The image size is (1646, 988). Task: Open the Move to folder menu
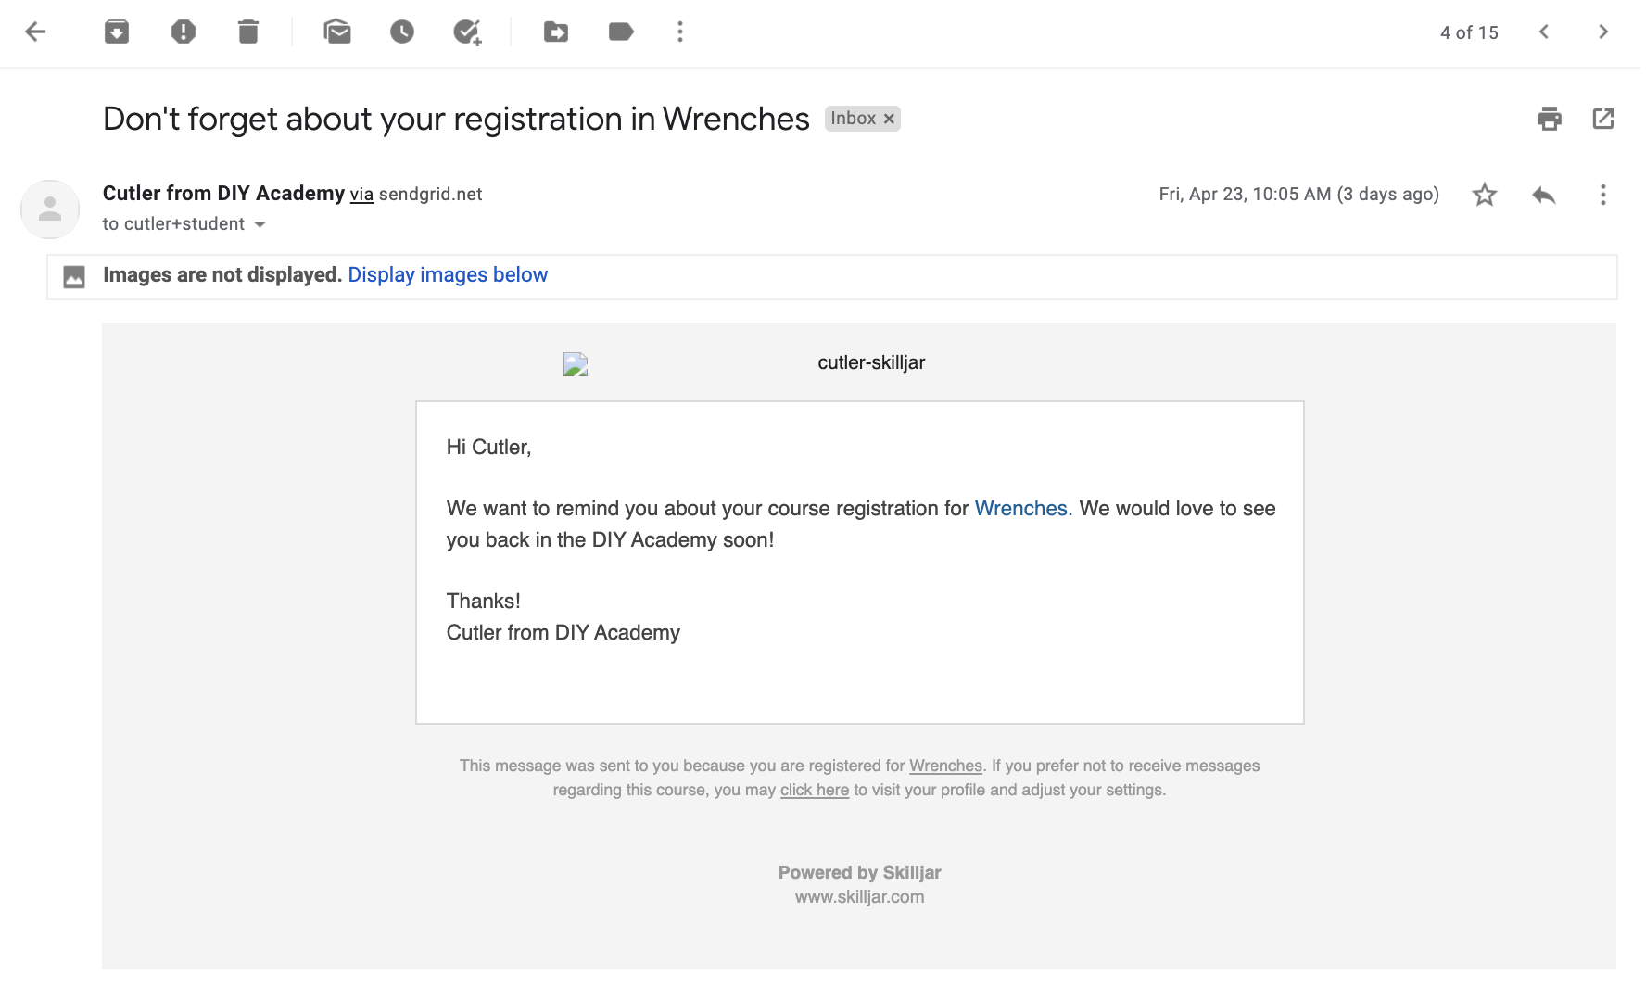click(x=555, y=32)
